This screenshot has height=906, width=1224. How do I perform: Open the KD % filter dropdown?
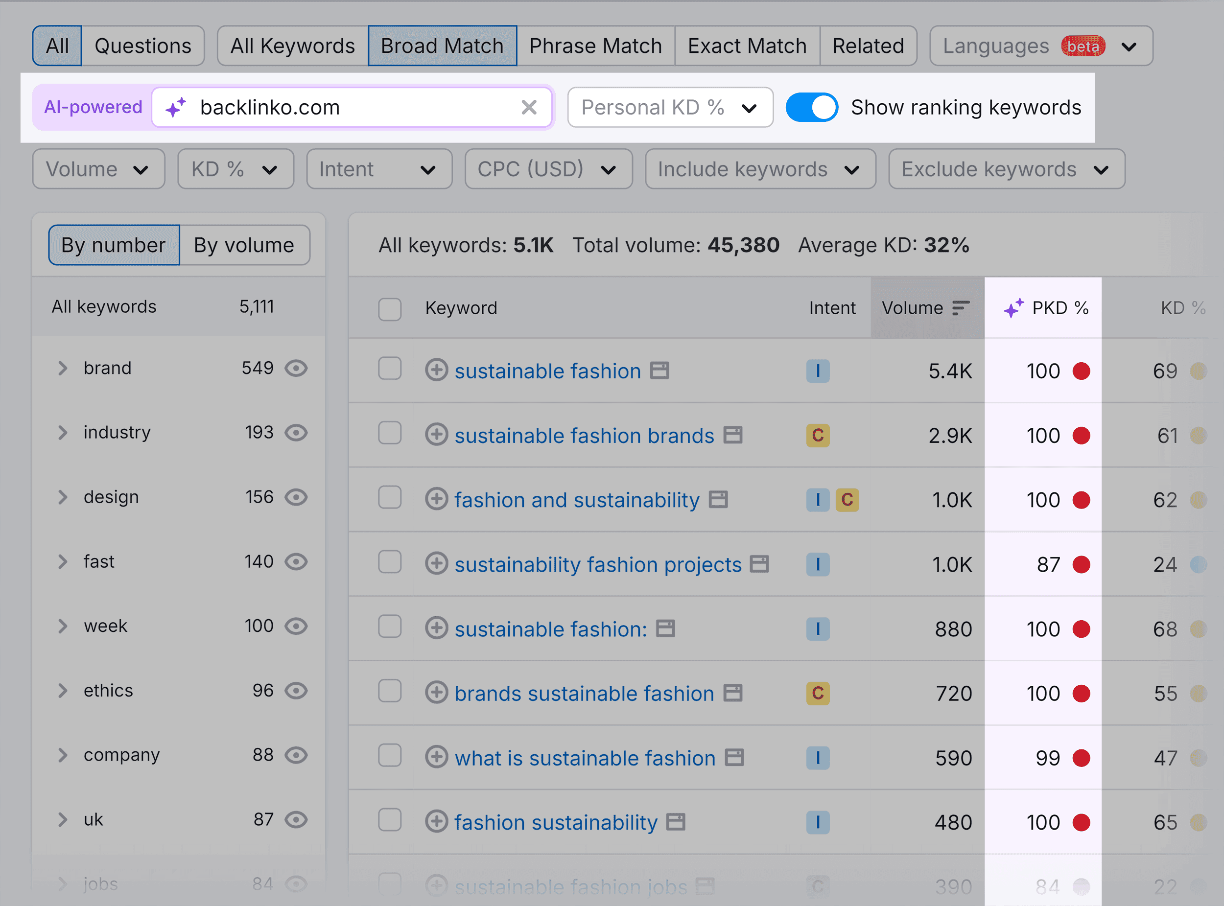coord(236,169)
